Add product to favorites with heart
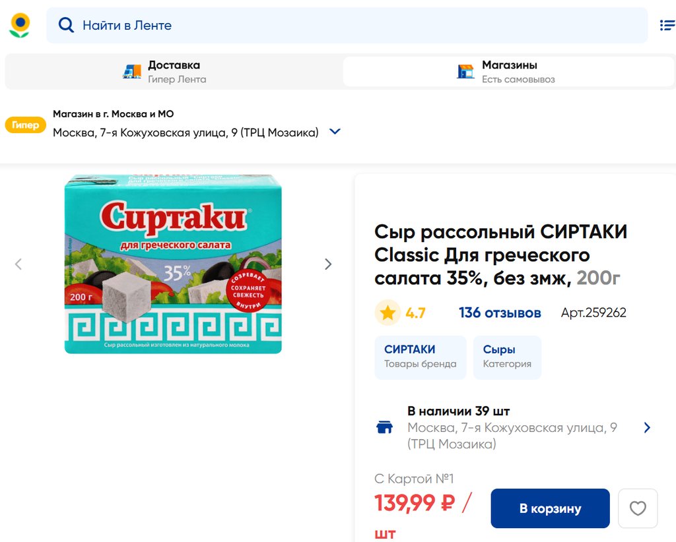Viewport: 676px width, 542px height. click(637, 508)
